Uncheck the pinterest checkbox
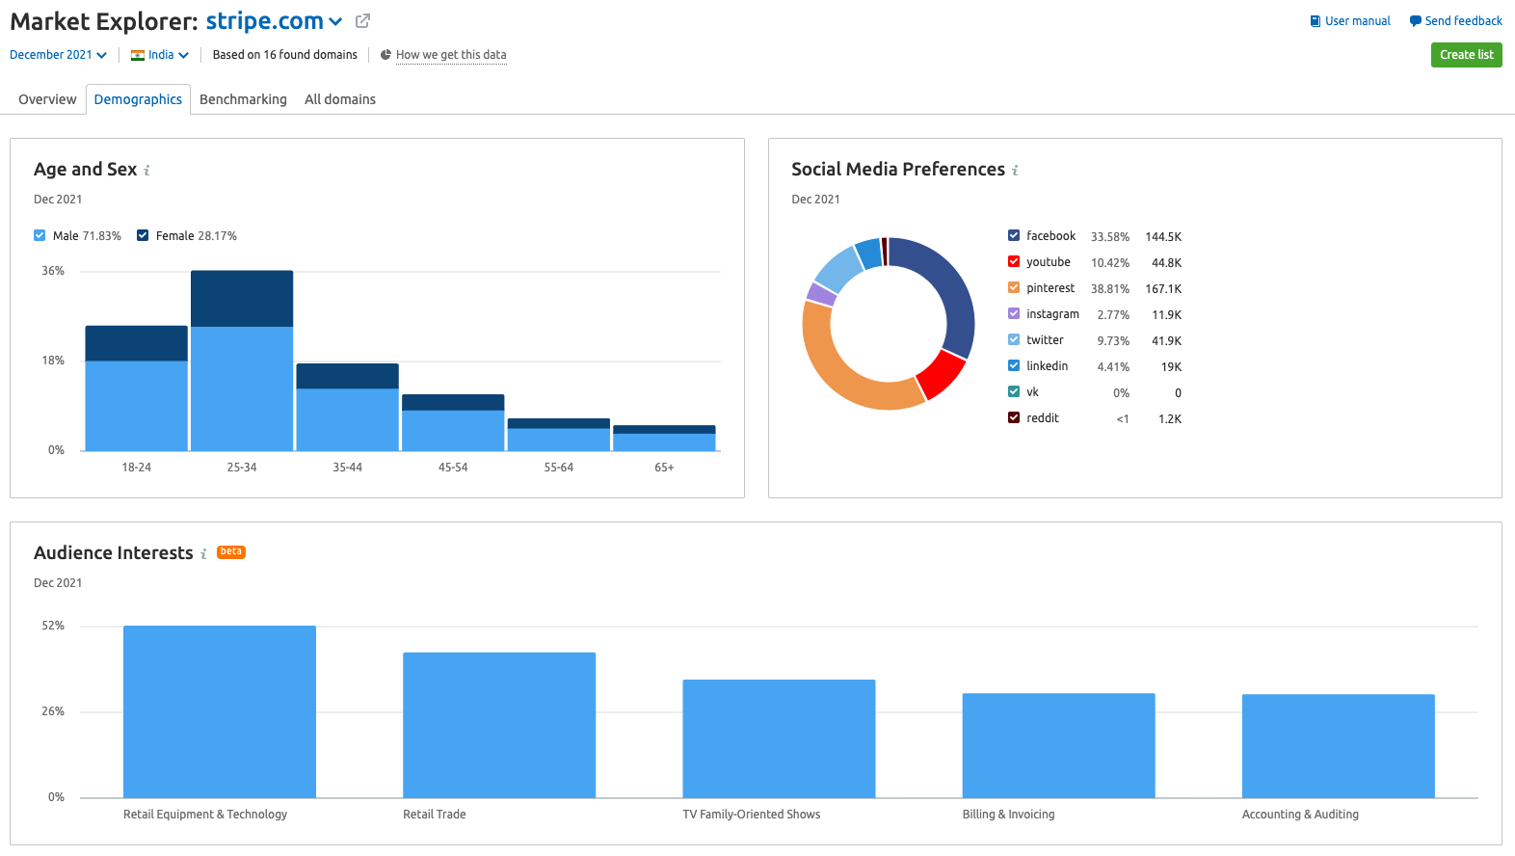 click(1014, 287)
